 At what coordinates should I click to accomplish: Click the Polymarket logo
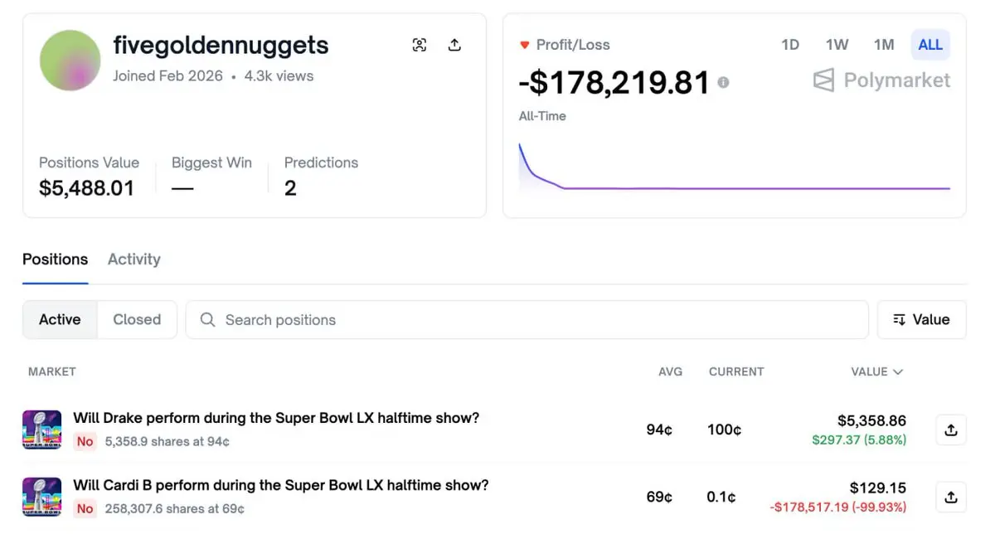pos(881,80)
